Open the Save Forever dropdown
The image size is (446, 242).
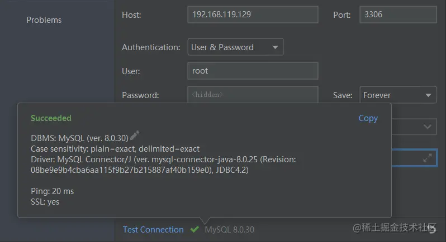click(397, 95)
